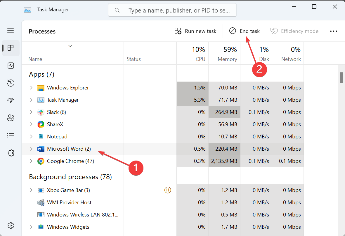Expand Xbox Game Bar process group
Viewport: 345px width, 236px height.
click(x=31, y=190)
